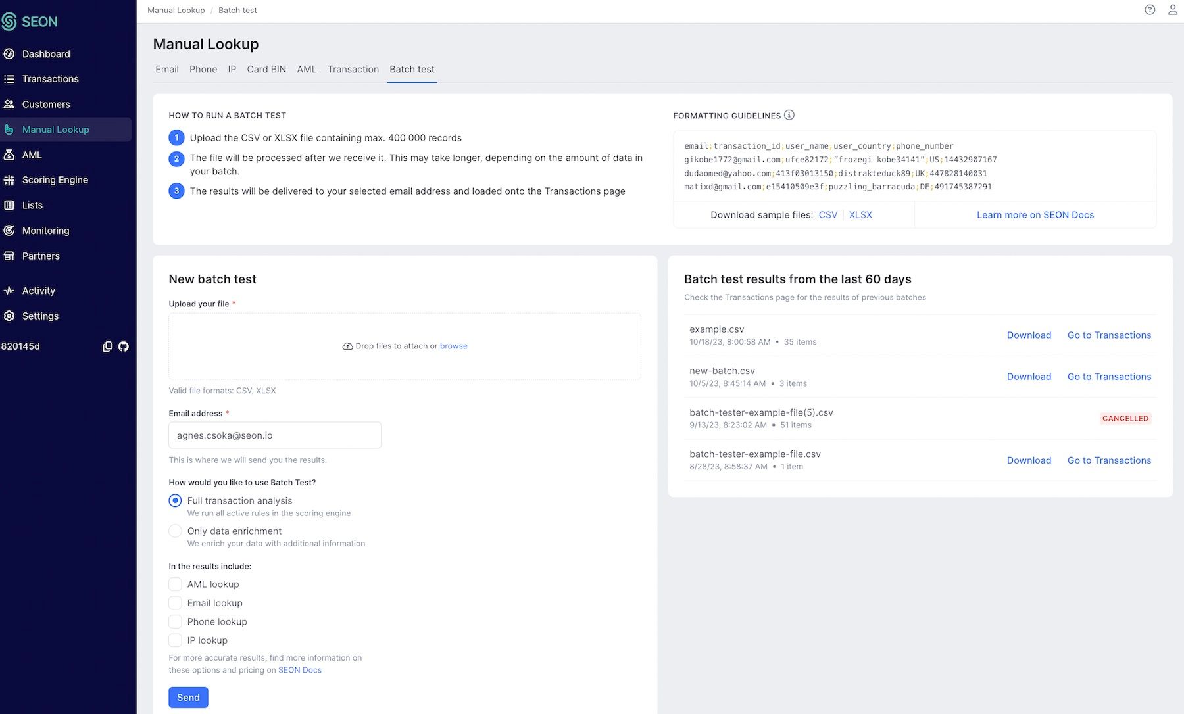Switch to the AML tab
1184x714 pixels.
(x=307, y=70)
